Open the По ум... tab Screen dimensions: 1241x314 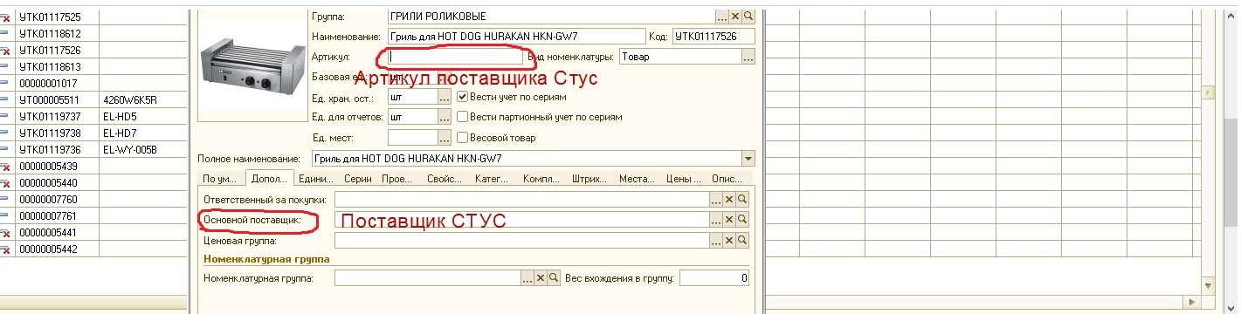[219, 179]
